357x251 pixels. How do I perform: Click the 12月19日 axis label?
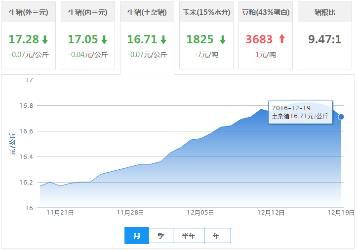coord(341,213)
